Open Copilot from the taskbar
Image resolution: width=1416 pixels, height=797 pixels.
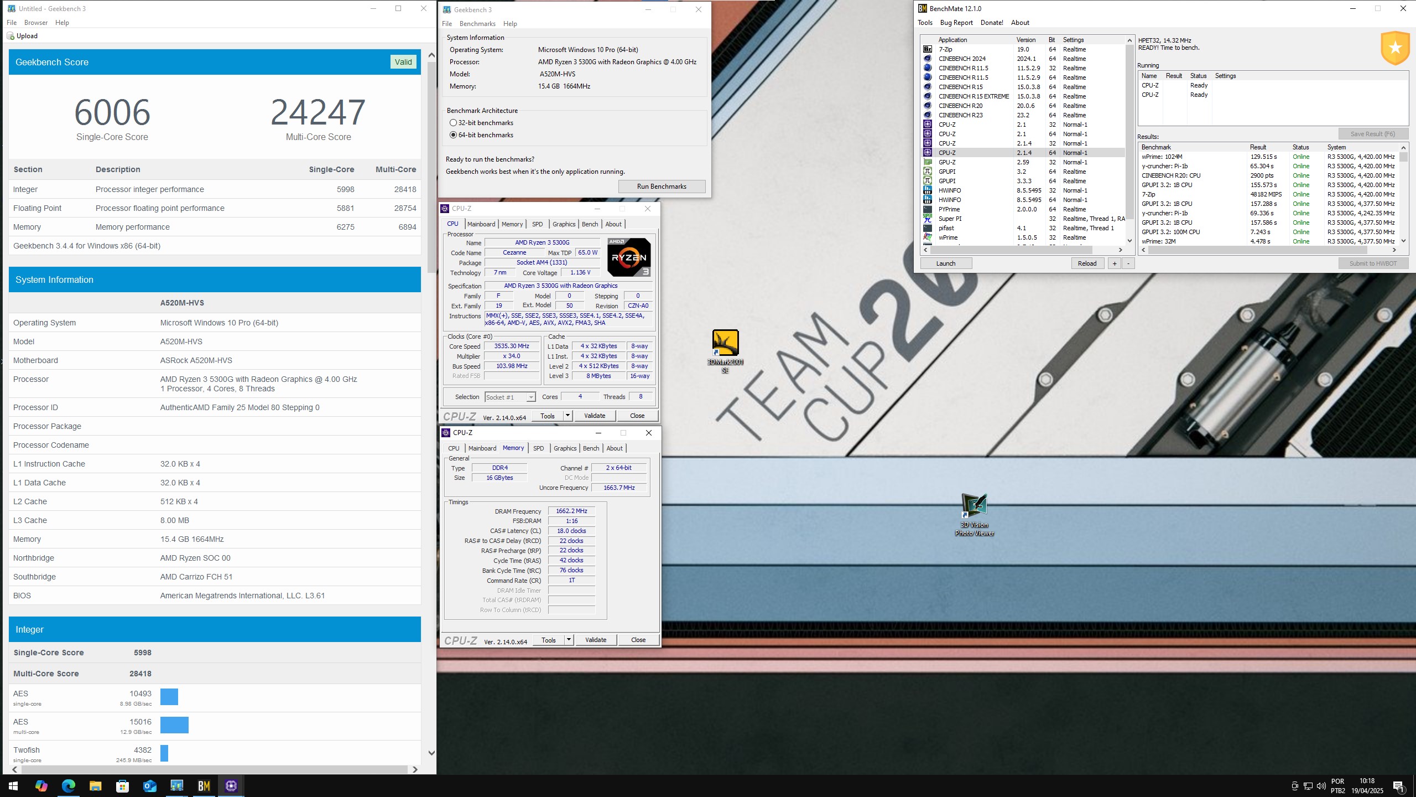click(41, 786)
